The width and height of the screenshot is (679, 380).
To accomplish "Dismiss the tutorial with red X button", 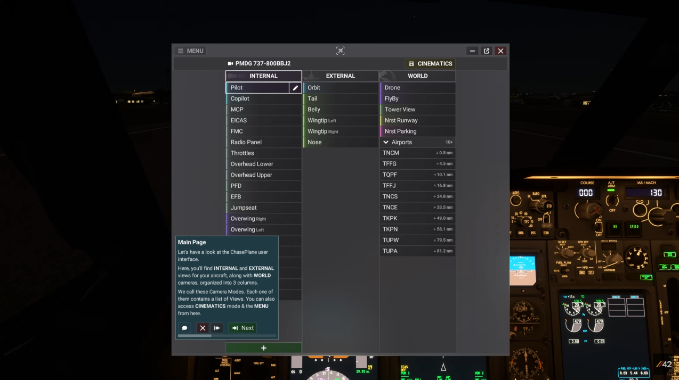I will pyautogui.click(x=203, y=328).
